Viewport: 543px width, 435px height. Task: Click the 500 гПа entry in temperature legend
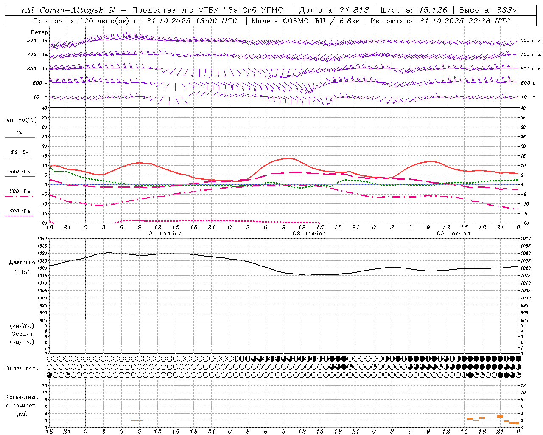[x=20, y=211]
